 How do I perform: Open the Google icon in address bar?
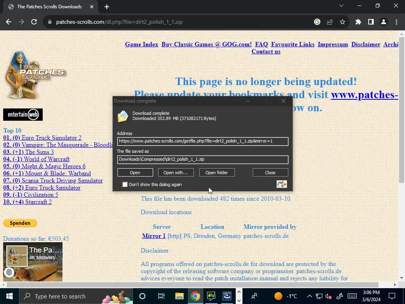point(317,22)
